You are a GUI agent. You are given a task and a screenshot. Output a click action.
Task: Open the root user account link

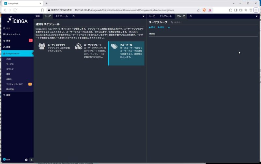7,159
